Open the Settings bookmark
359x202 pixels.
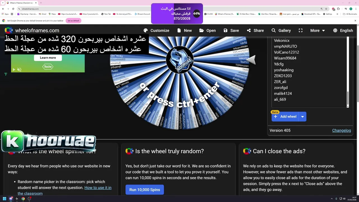pyautogui.click(x=327, y=14)
